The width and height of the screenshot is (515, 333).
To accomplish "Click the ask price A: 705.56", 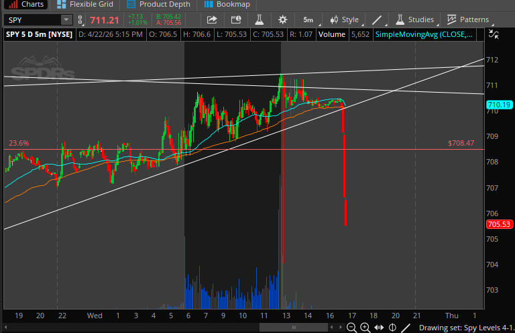I will pyautogui.click(x=168, y=23).
